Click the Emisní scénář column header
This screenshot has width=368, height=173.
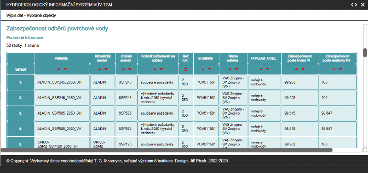point(126,58)
